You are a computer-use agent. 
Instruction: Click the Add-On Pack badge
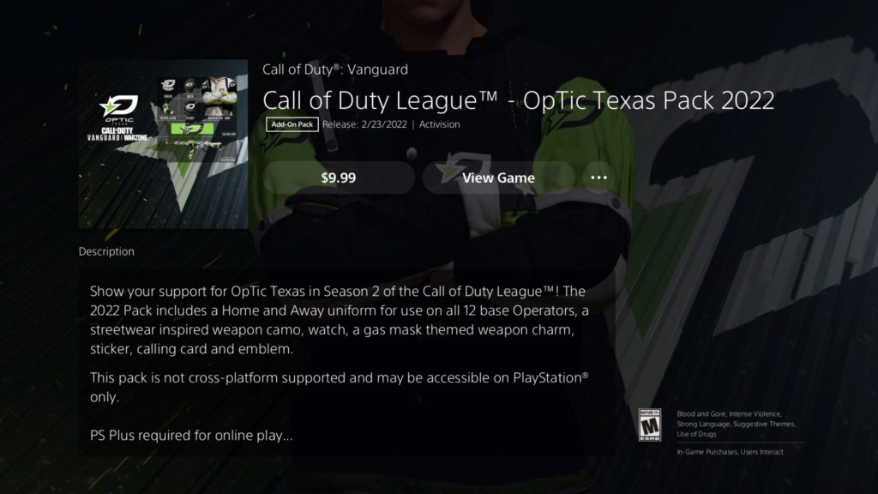(292, 124)
